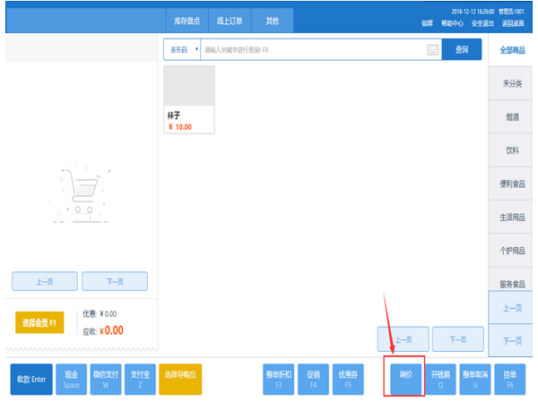Select the 个护用品 category

click(x=510, y=251)
